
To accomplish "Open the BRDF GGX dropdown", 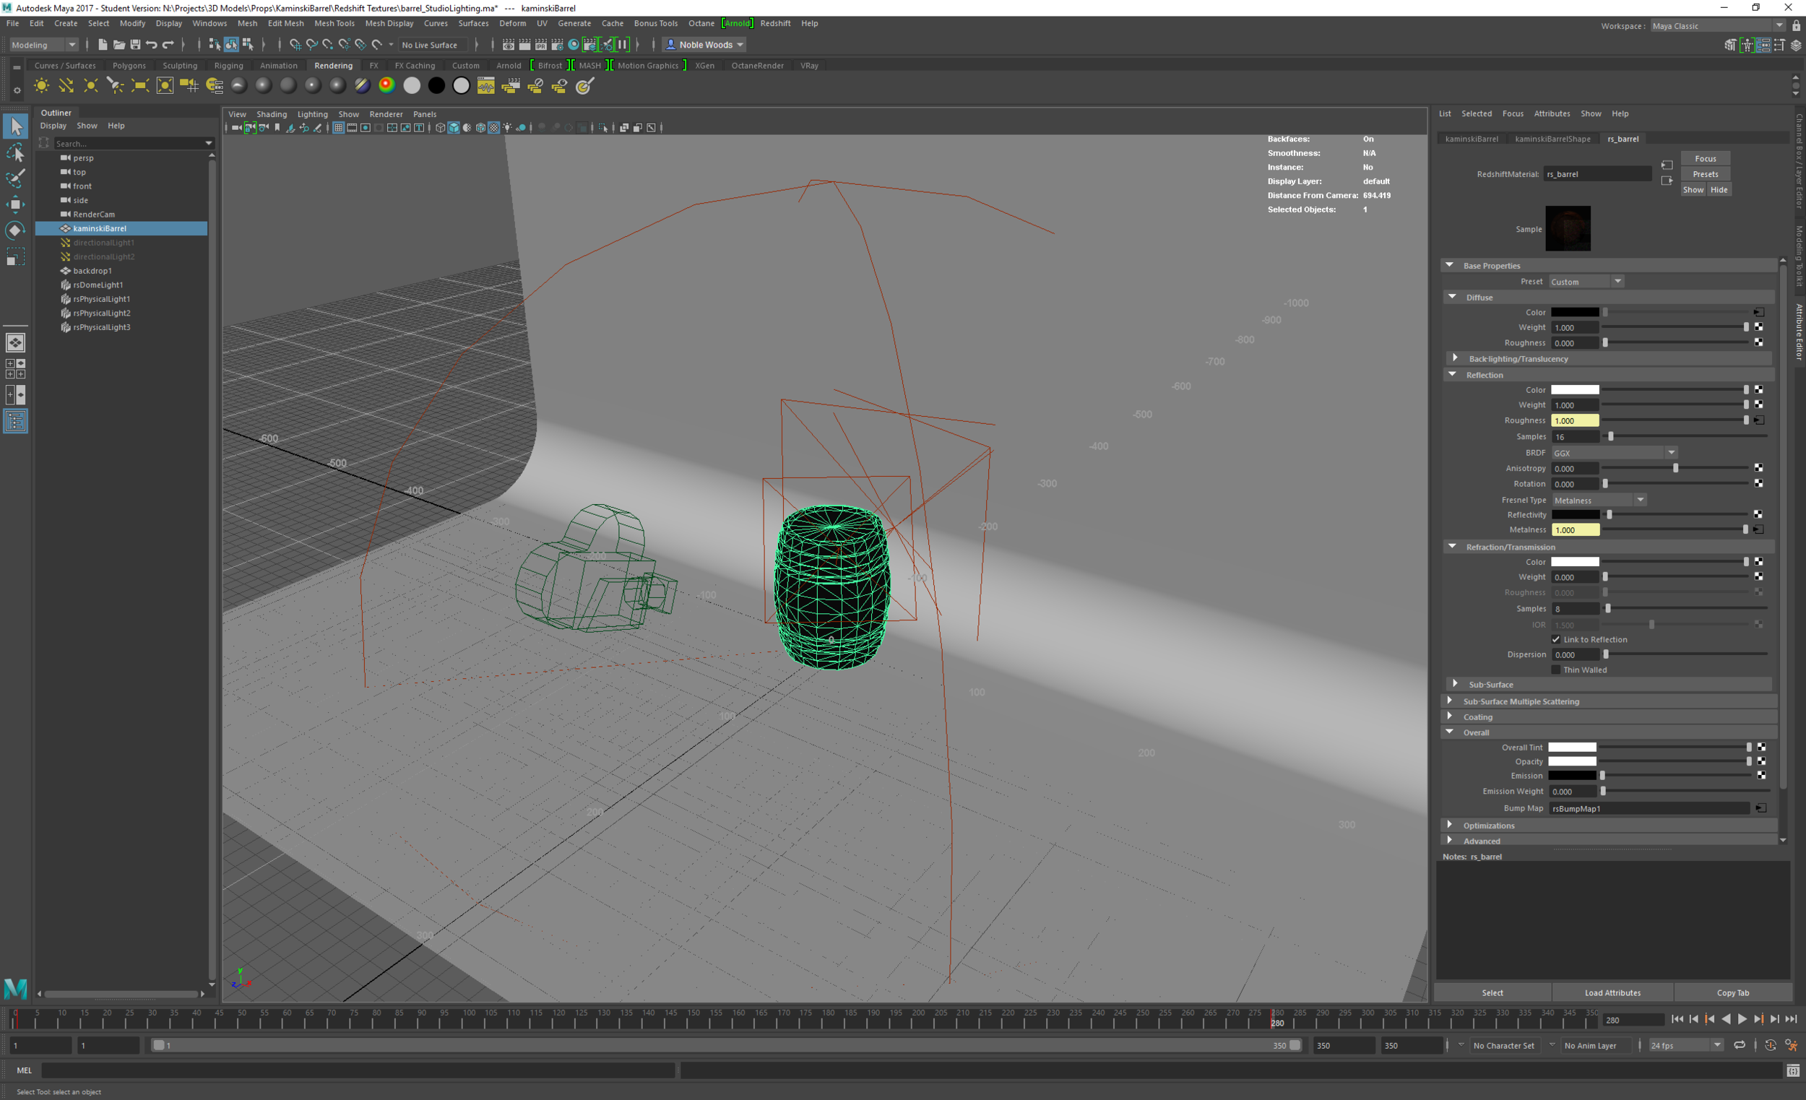I will 1614,453.
